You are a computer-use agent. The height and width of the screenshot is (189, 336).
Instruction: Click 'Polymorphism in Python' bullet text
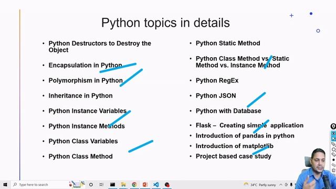pyautogui.click(x=86, y=80)
